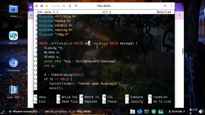
Task: Click the '^G Help' shortcut in nano
Action: pyautogui.click(x=40, y=97)
